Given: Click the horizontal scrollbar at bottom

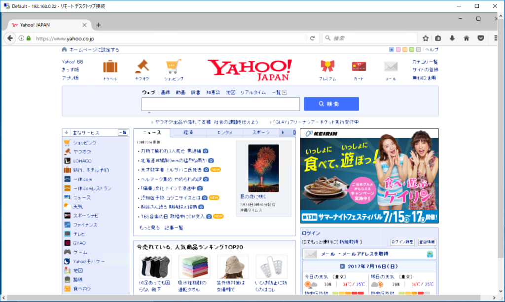Looking at the screenshot, I should pos(243,298).
